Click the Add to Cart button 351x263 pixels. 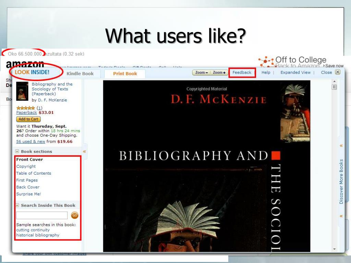coord(28,119)
